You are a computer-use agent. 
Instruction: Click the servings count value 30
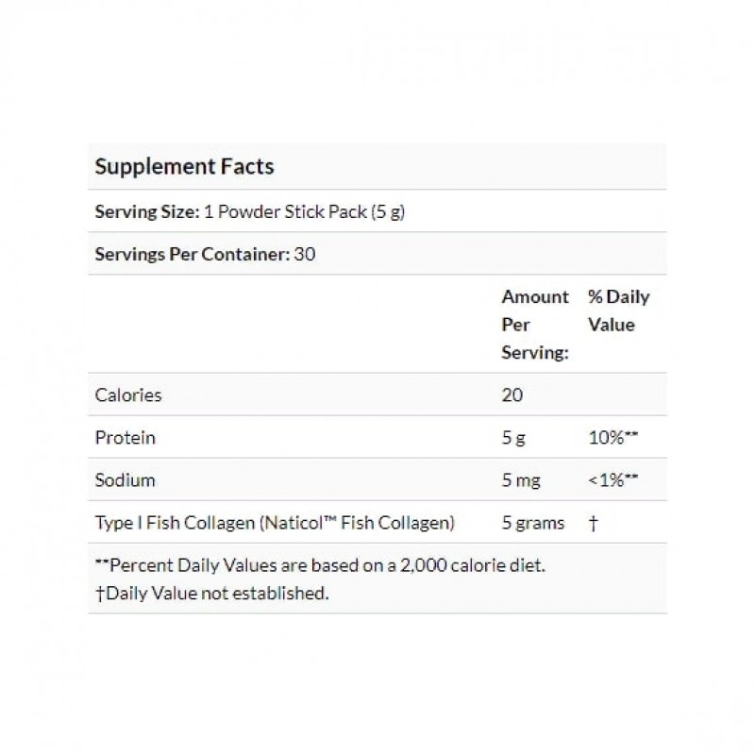point(304,254)
